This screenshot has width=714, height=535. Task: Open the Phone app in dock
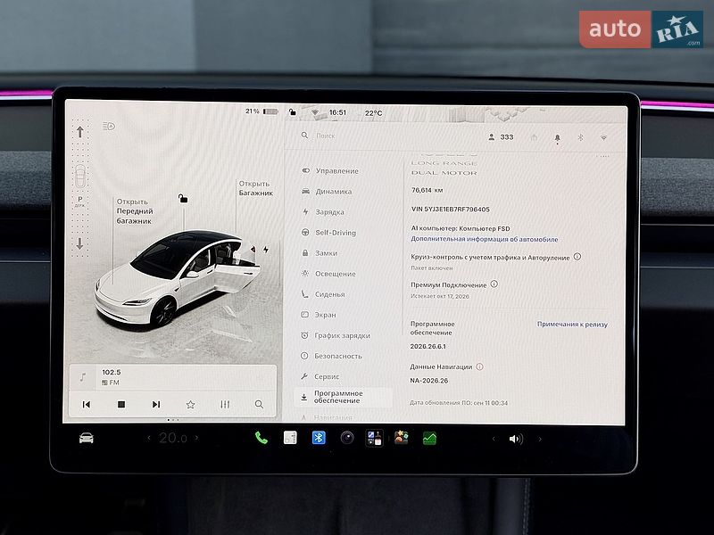[x=262, y=438]
